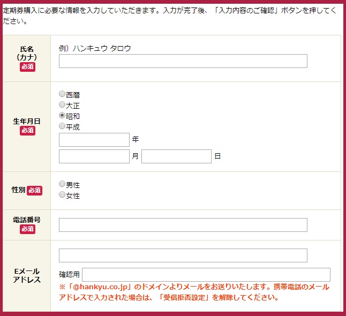Click the 例）ハンキュウ タロウ example text
This screenshot has width=346, height=316.
point(95,48)
